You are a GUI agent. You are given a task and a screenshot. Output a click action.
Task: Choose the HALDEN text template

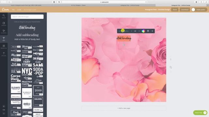(x=38, y=102)
